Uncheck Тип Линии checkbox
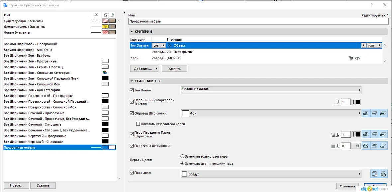 pos(132,90)
